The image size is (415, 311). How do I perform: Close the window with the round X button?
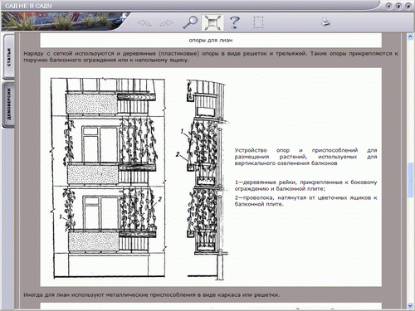(408, 6)
